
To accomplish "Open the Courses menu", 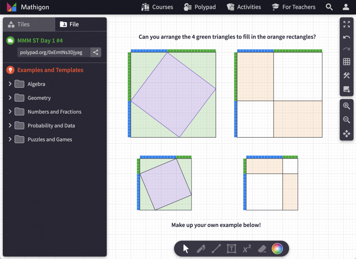I will (x=157, y=7).
